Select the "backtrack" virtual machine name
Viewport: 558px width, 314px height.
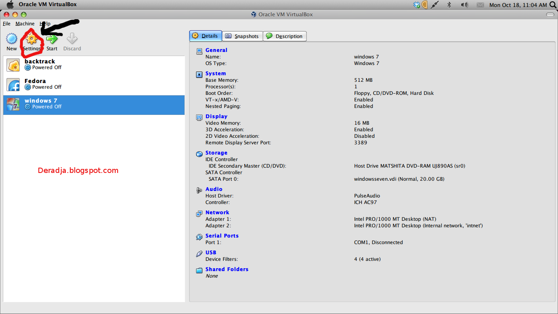click(40, 61)
